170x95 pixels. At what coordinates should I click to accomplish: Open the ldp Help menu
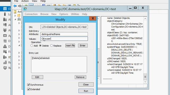click(84, 14)
